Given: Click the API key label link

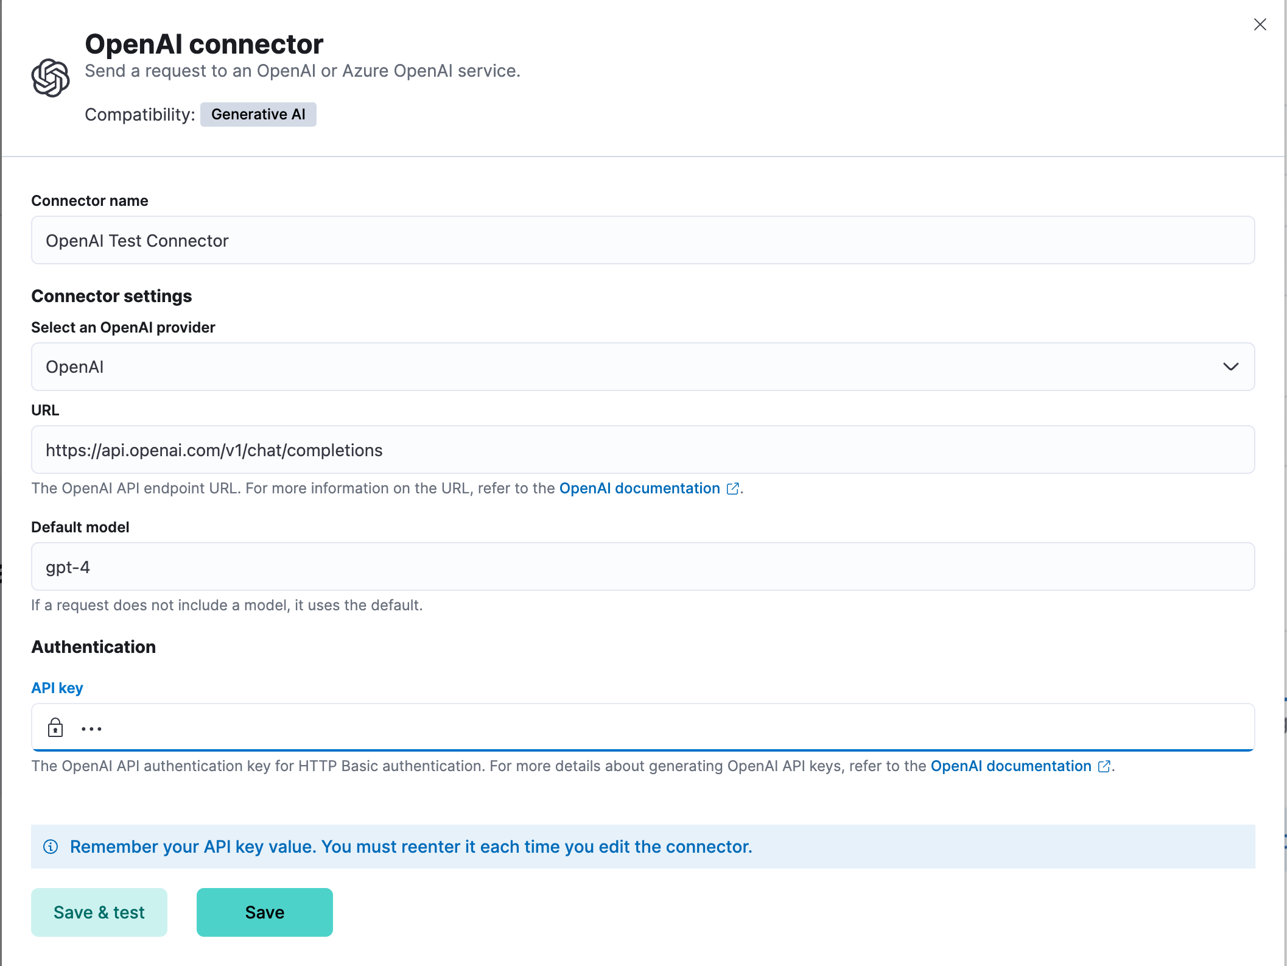Looking at the screenshot, I should point(57,688).
